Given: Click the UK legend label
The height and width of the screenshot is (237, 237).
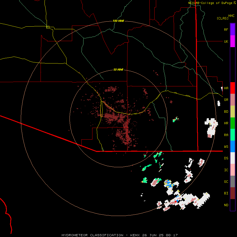Looking at the screenshot, I should tap(226, 41).
